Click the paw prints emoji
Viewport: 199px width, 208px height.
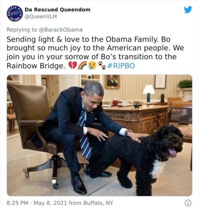pyautogui.click(x=102, y=65)
